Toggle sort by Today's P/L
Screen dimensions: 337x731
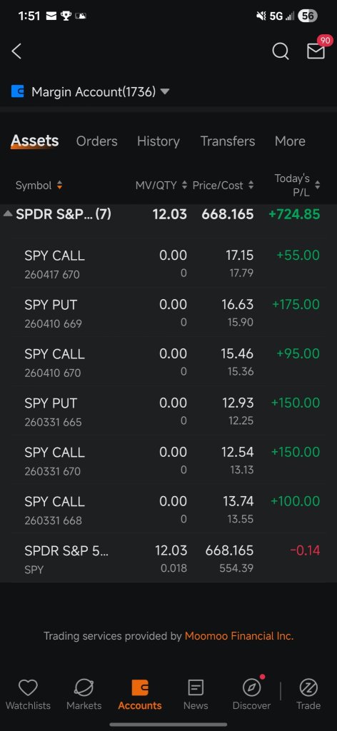point(297,185)
